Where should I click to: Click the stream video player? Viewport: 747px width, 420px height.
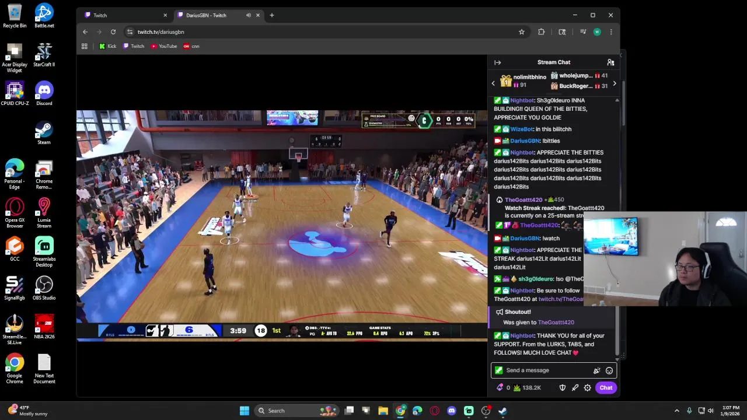coord(282,226)
